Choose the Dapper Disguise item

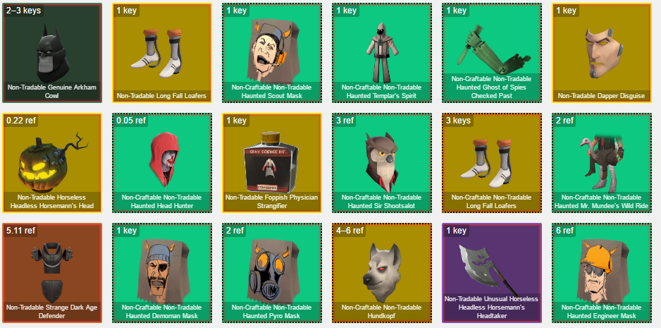(602, 53)
